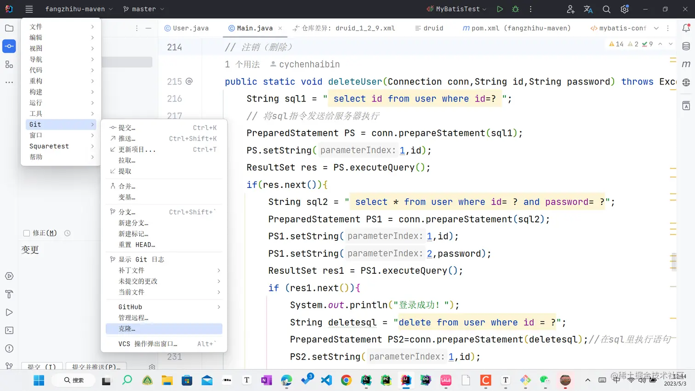Open the master branch dropdown
Viewport: 695px width, 391px height.
[143, 9]
